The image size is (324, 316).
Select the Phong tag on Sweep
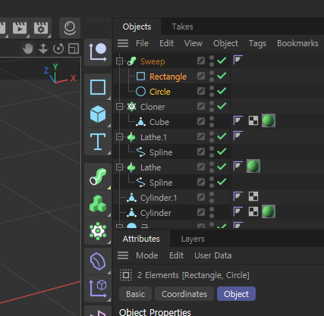pos(238,60)
